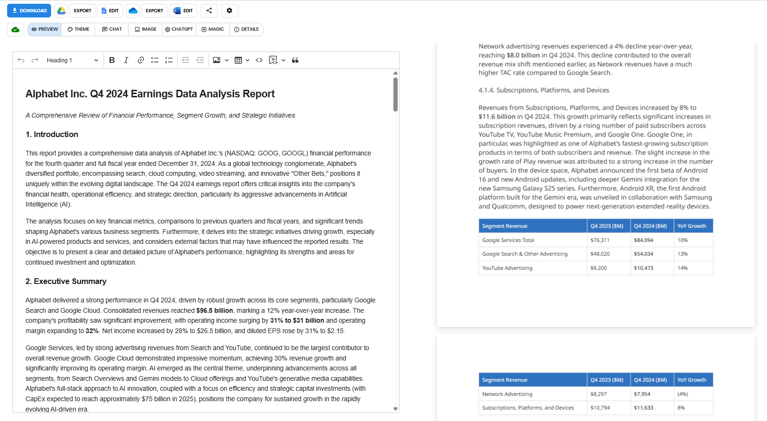Open the Google Drive icon button

pos(61,10)
